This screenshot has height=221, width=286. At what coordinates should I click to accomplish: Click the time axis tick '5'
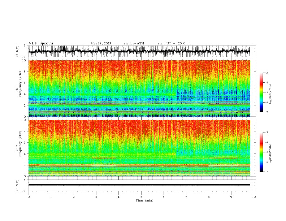click(x=141, y=197)
